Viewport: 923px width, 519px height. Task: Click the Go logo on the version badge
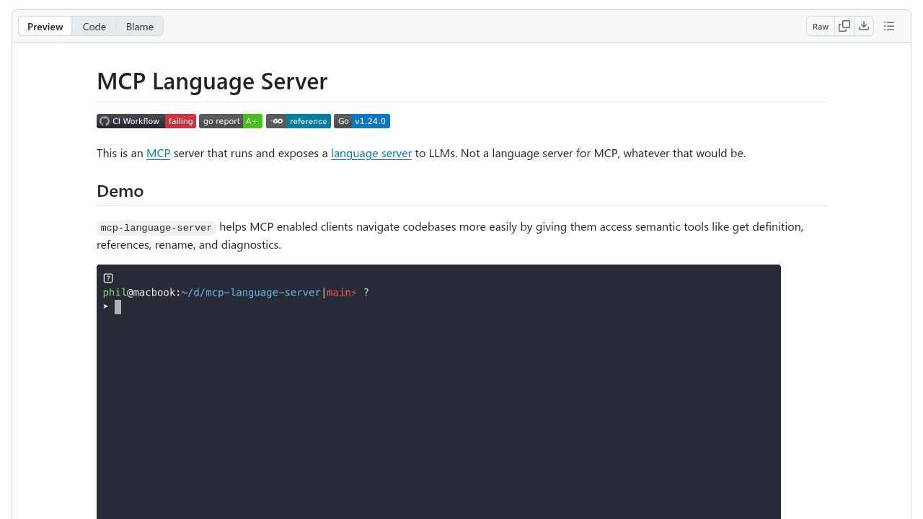pyautogui.click(x=343, y=121)
